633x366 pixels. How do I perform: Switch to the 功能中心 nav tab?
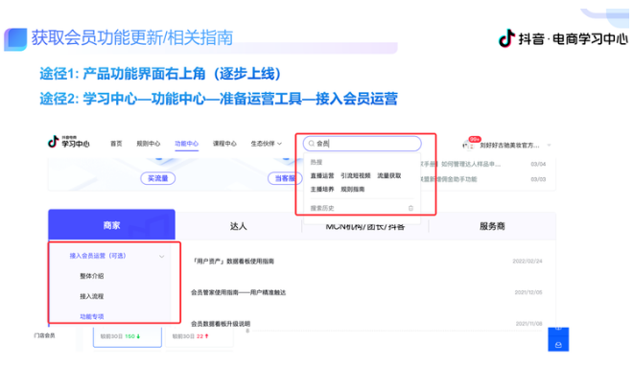point(186,144)
